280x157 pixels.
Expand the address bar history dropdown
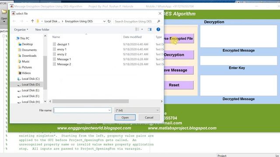pos(104,21)
